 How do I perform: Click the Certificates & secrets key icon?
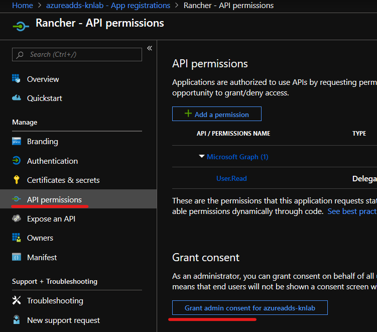pos(17,180)
